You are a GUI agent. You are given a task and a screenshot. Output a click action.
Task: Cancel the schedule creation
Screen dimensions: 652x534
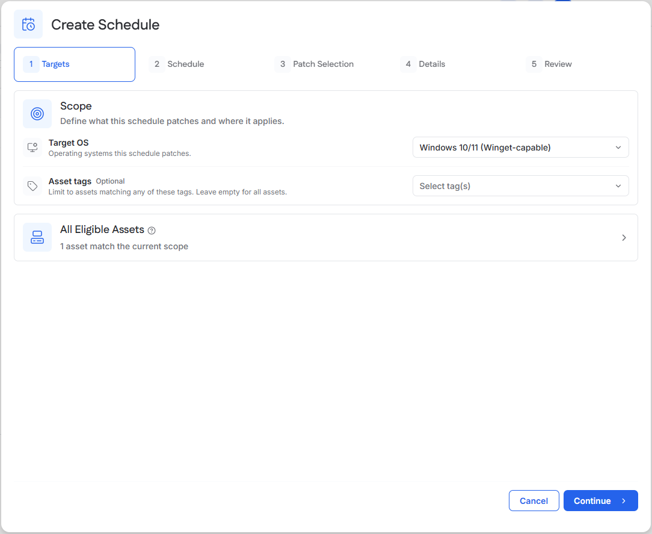coord(534,501)
